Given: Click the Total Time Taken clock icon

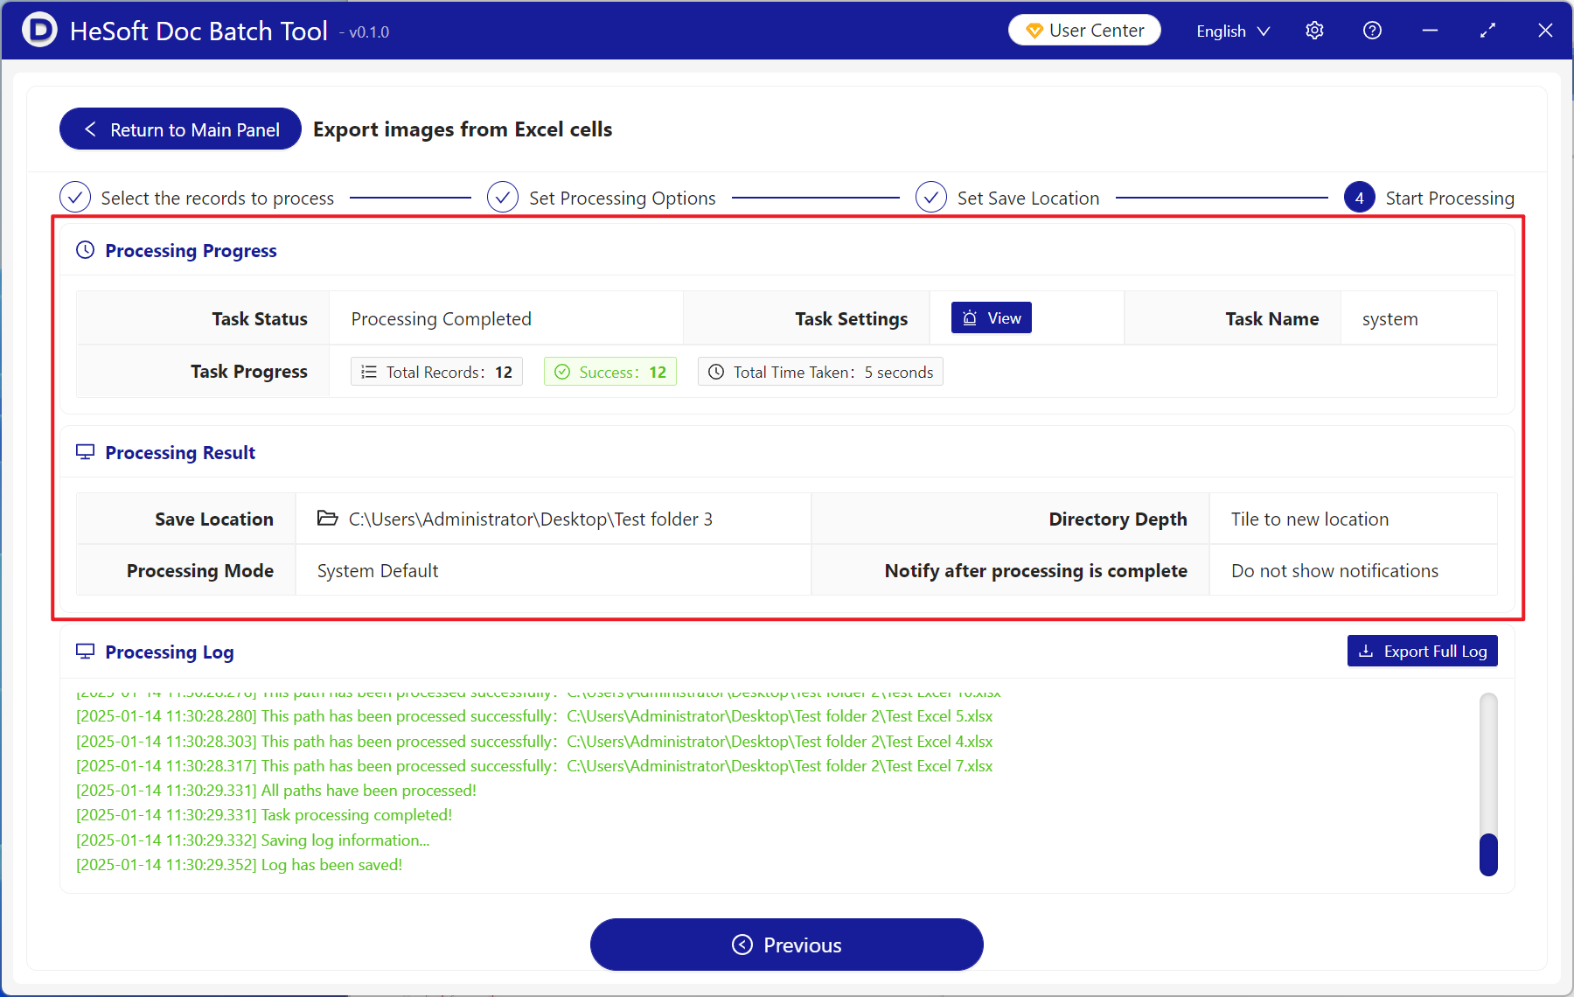Looking at the screenshot, I should (x=716, y=372).
